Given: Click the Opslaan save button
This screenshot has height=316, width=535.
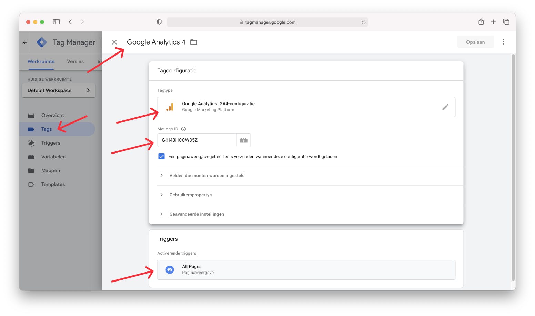Looking at the screenshot, I should click(x=475, y=42).
